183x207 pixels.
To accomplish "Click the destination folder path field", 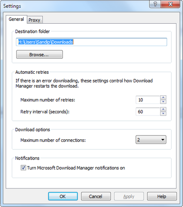I will pyautogui.click(x=91, y=42).
